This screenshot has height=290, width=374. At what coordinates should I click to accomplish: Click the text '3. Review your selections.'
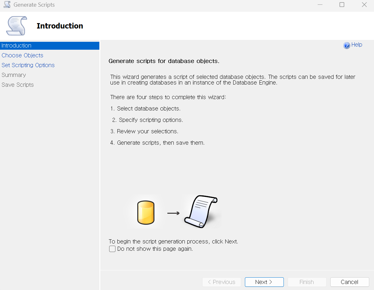(x=144, y=131)
